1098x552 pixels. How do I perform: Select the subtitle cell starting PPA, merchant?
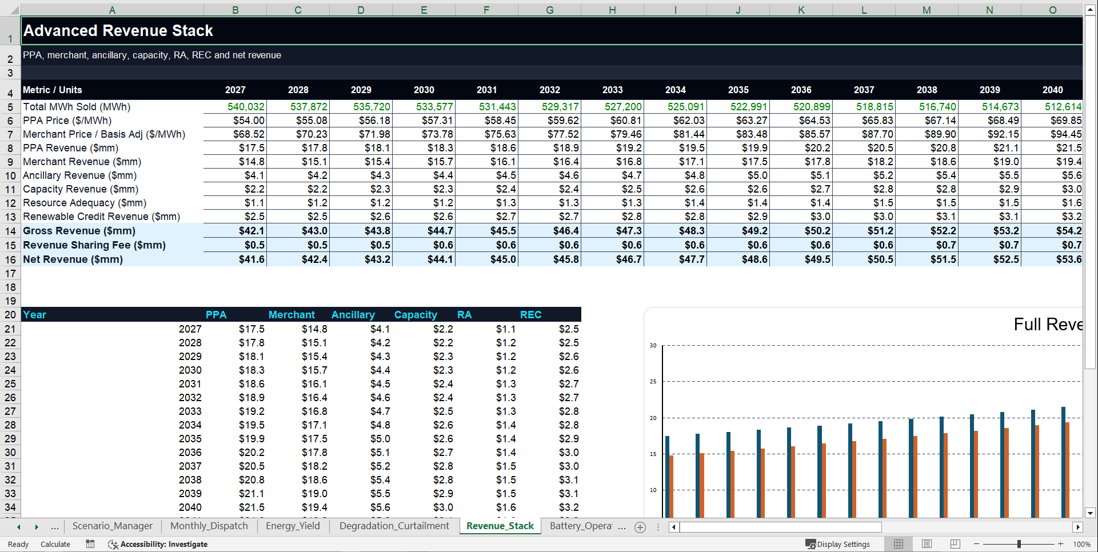click(552, 55)
